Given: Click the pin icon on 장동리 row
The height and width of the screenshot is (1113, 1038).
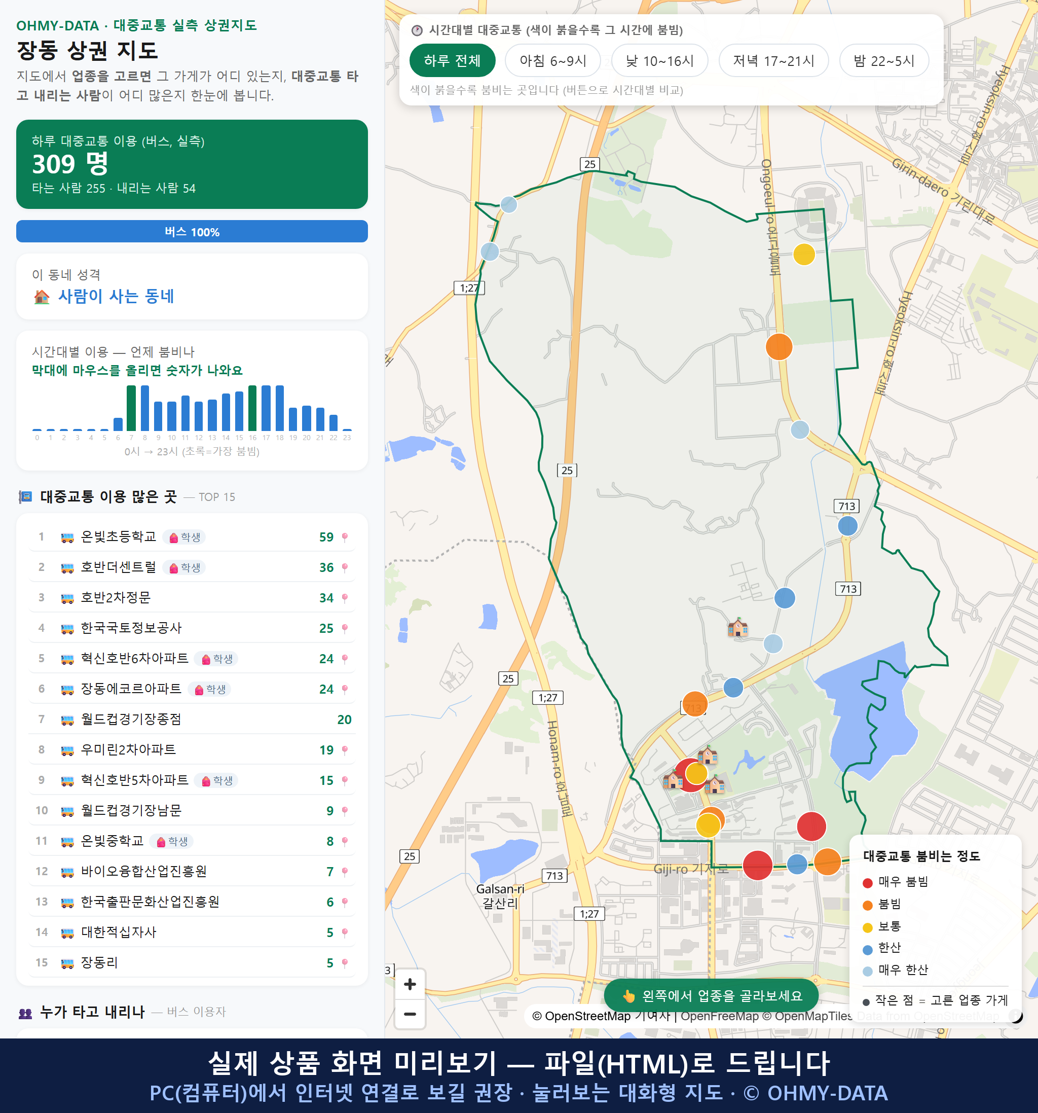Looking at the screenshot, I should tap(345, 963).
